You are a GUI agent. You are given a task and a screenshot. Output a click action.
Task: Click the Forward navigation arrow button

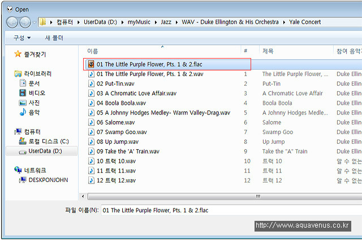(x=25, y=23)
